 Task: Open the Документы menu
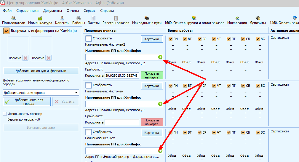point(53,11)
